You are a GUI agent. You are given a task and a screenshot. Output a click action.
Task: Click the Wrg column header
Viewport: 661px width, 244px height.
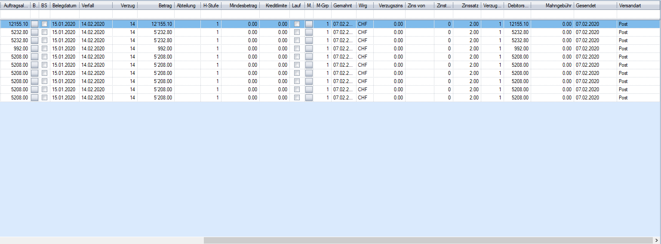click(365, 6)
